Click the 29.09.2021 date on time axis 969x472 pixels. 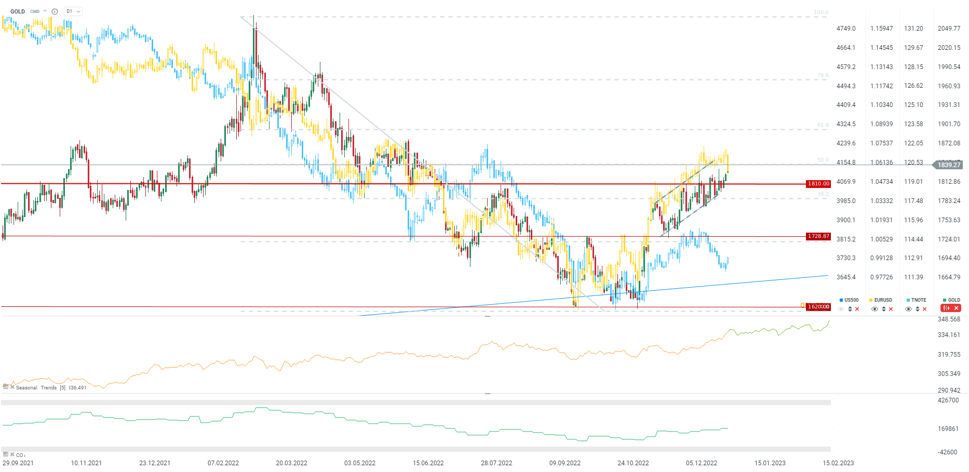(x=18, y=463)
